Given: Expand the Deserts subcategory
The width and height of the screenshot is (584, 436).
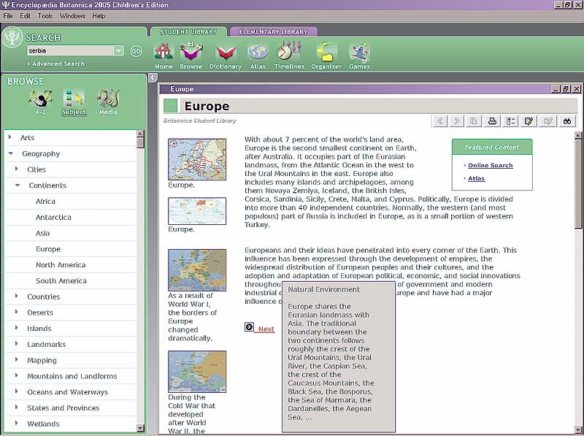Looking at the screenshot, I should point(16,312).
